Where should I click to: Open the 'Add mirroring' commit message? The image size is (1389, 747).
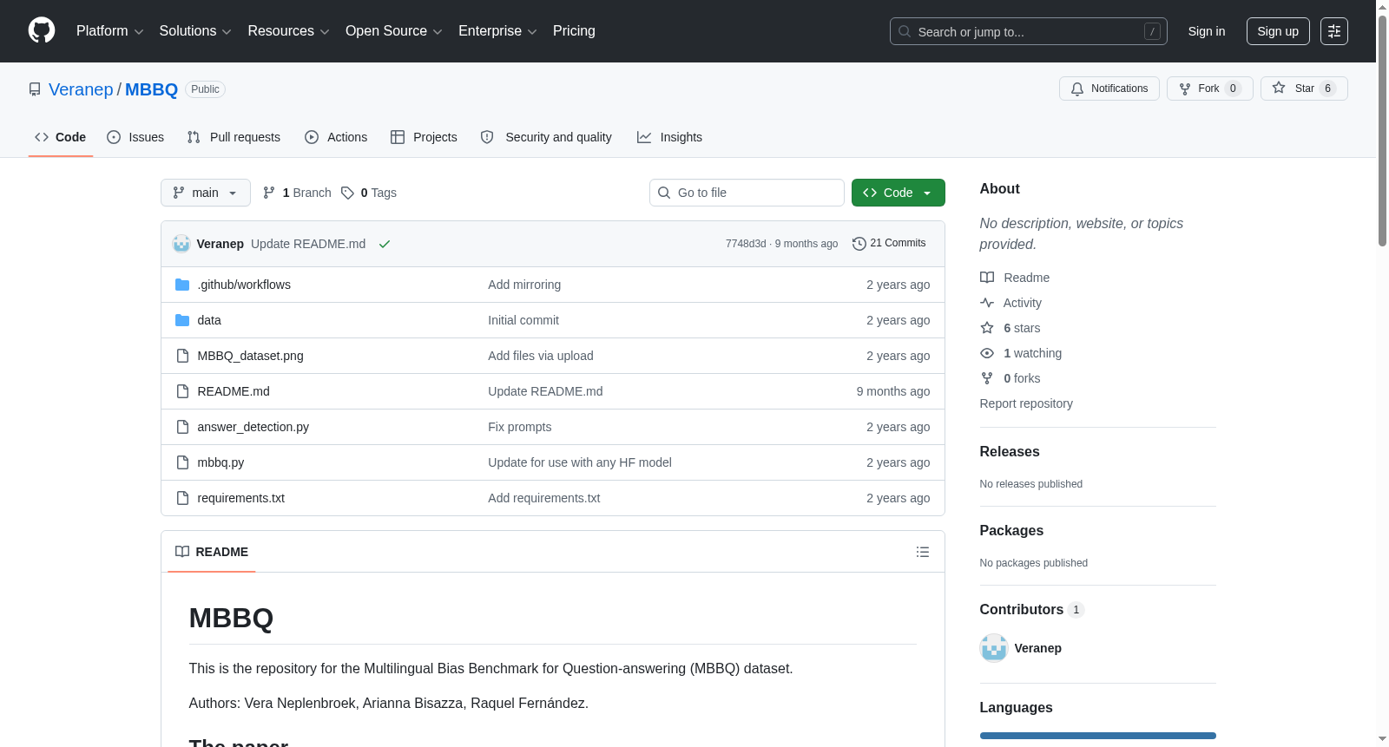click(x=524, y=285)
